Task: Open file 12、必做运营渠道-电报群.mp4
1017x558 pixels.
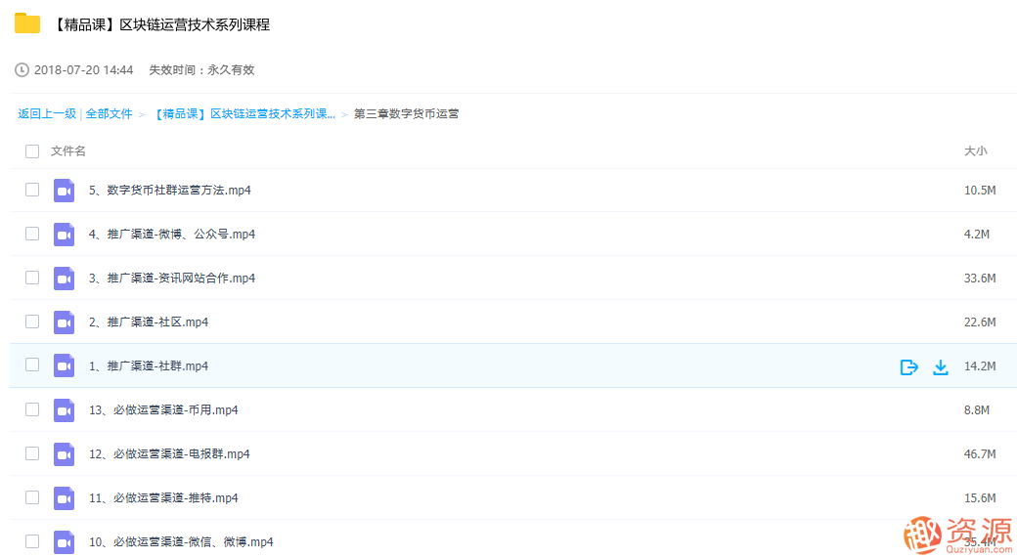Action: pyautogui.click(x=169, y=454)
